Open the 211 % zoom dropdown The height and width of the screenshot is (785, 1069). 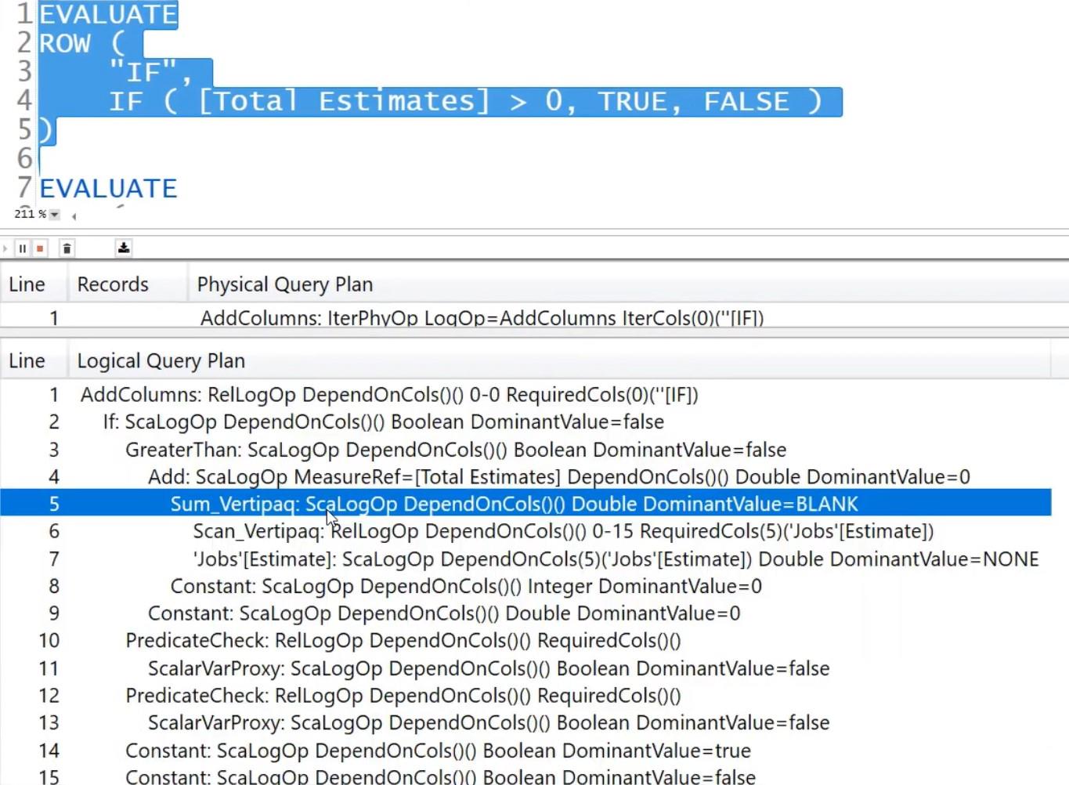click(54, 214)
